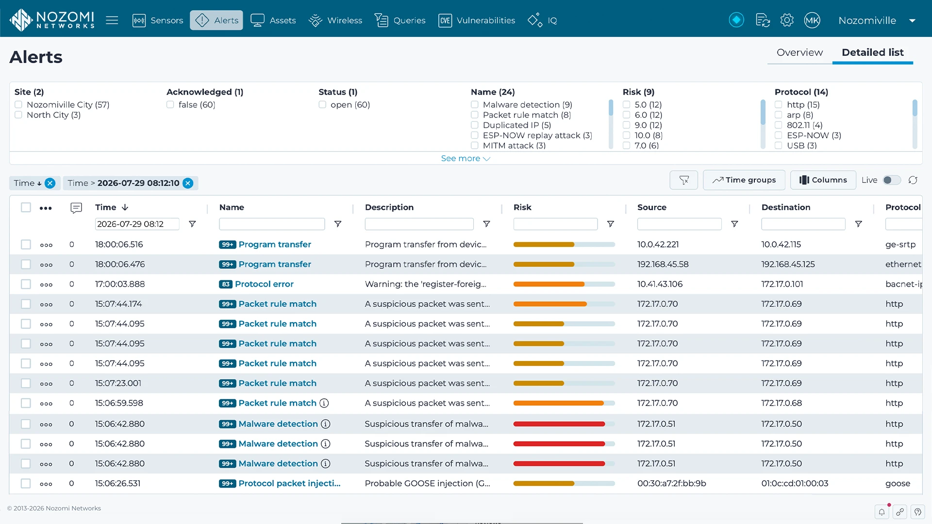Screen dimensions: 932x524
Task: Refresh the alerts list with refresh icon
Action: tap(913, 180)
